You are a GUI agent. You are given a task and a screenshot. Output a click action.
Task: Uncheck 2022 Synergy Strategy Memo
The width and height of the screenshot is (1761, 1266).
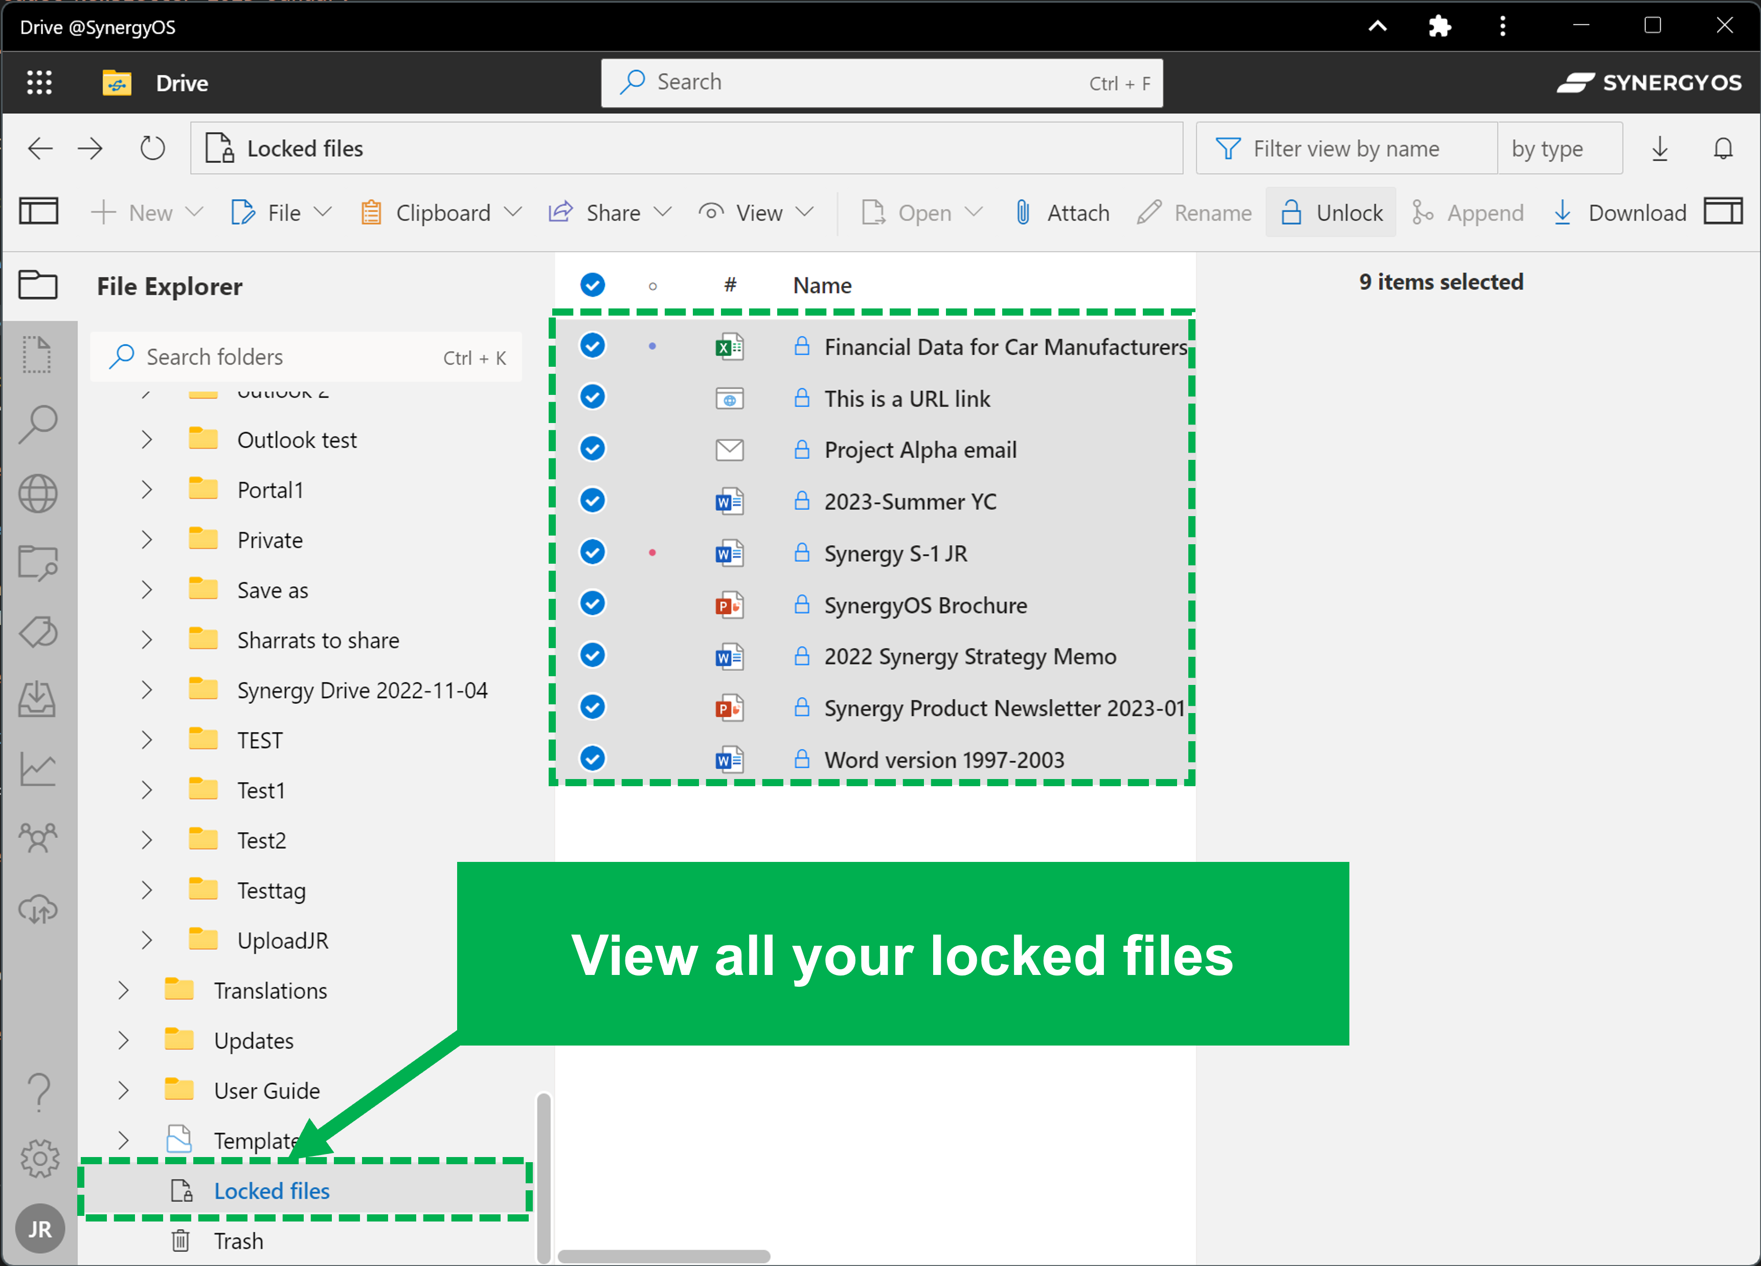(593, 656)
